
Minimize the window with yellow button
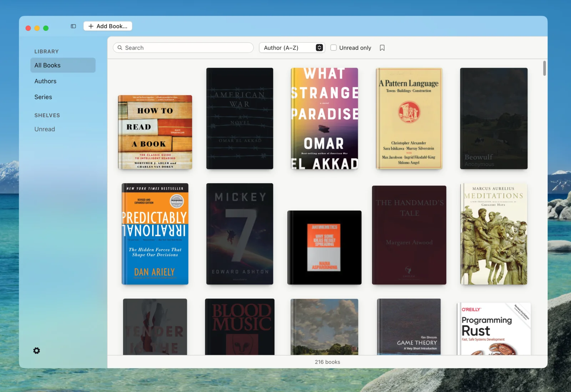37,28
